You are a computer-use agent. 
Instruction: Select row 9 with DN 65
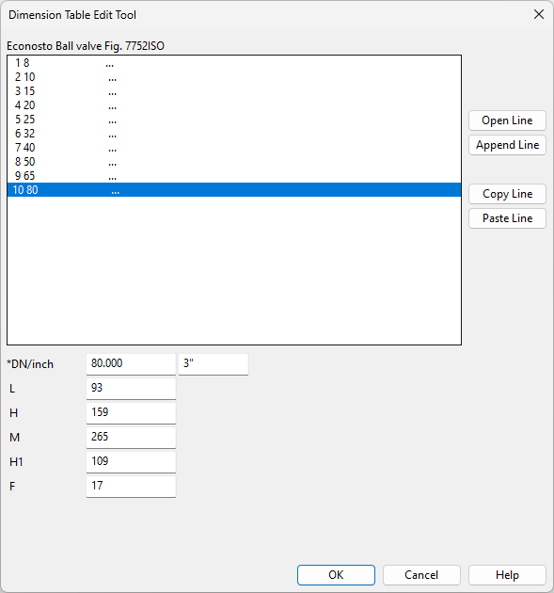point(234,176)
